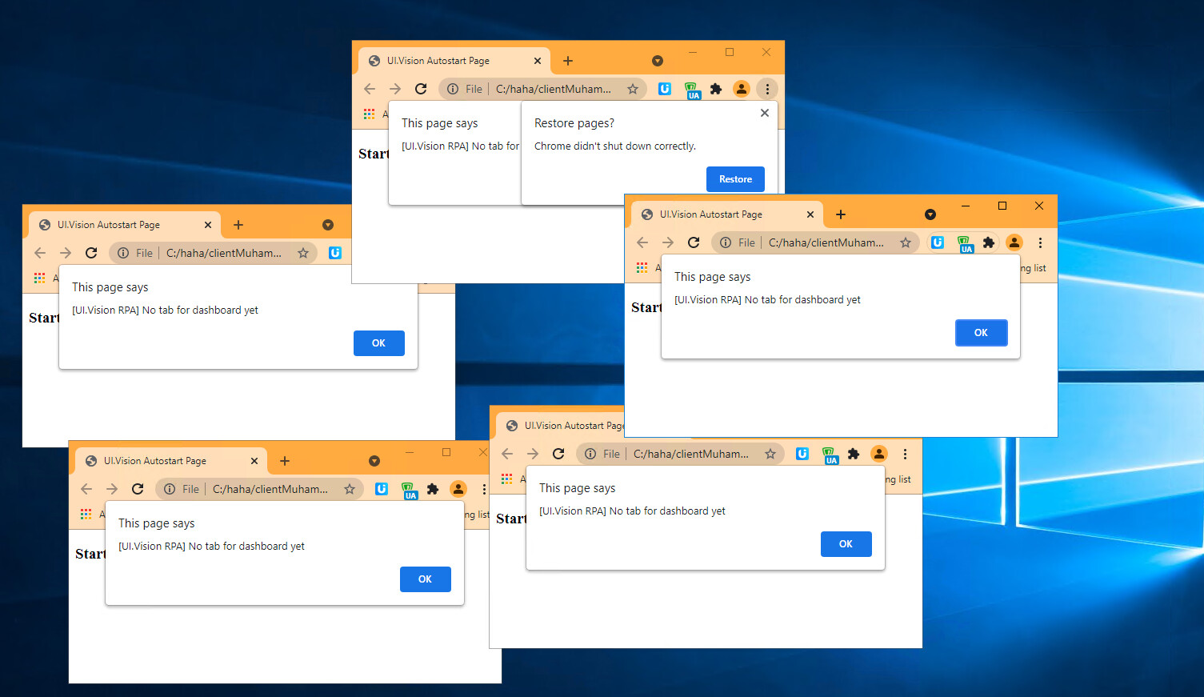Open UI.Vision extension in bottom-left window
1204x697 pixels.
382,489
